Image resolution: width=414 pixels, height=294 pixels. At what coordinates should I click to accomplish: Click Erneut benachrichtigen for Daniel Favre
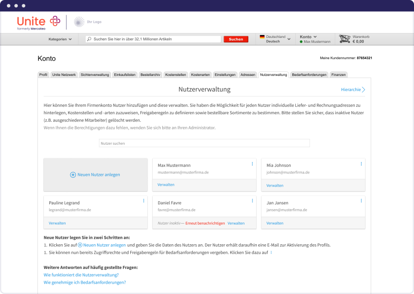205,223
